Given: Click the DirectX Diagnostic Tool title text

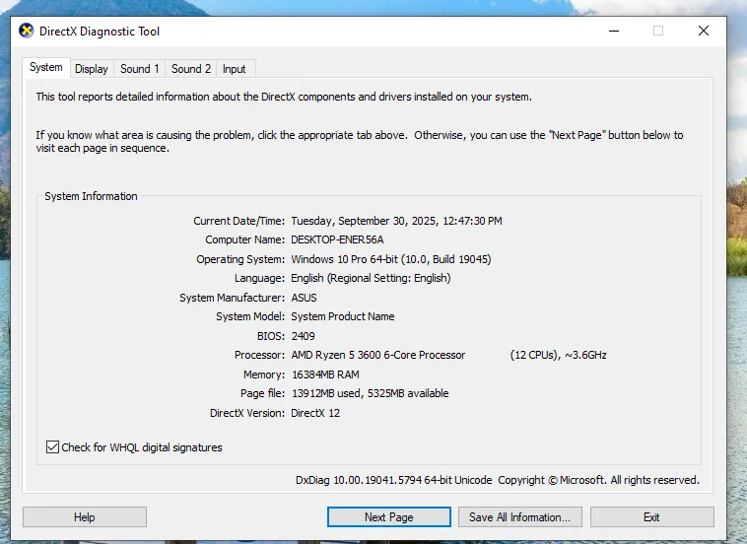Looking at the screenshot, I should pyautogui.click(x=100, y=31).
